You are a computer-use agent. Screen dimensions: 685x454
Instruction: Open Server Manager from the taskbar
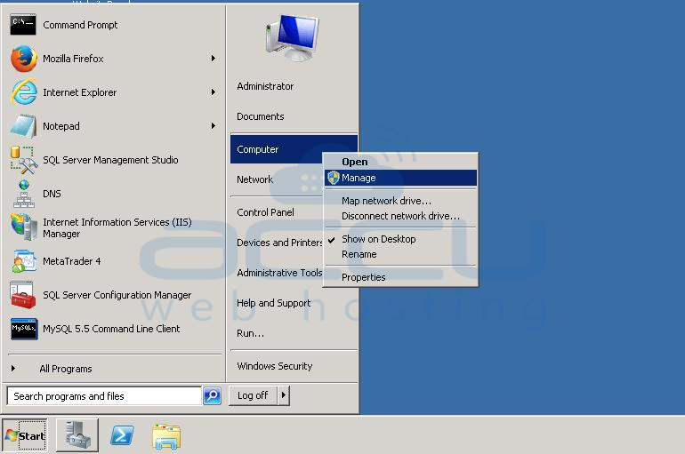coord(77,434)
